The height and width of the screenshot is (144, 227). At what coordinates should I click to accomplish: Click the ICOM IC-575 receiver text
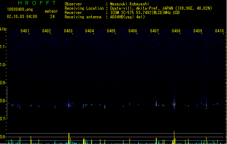coord(145,13)
